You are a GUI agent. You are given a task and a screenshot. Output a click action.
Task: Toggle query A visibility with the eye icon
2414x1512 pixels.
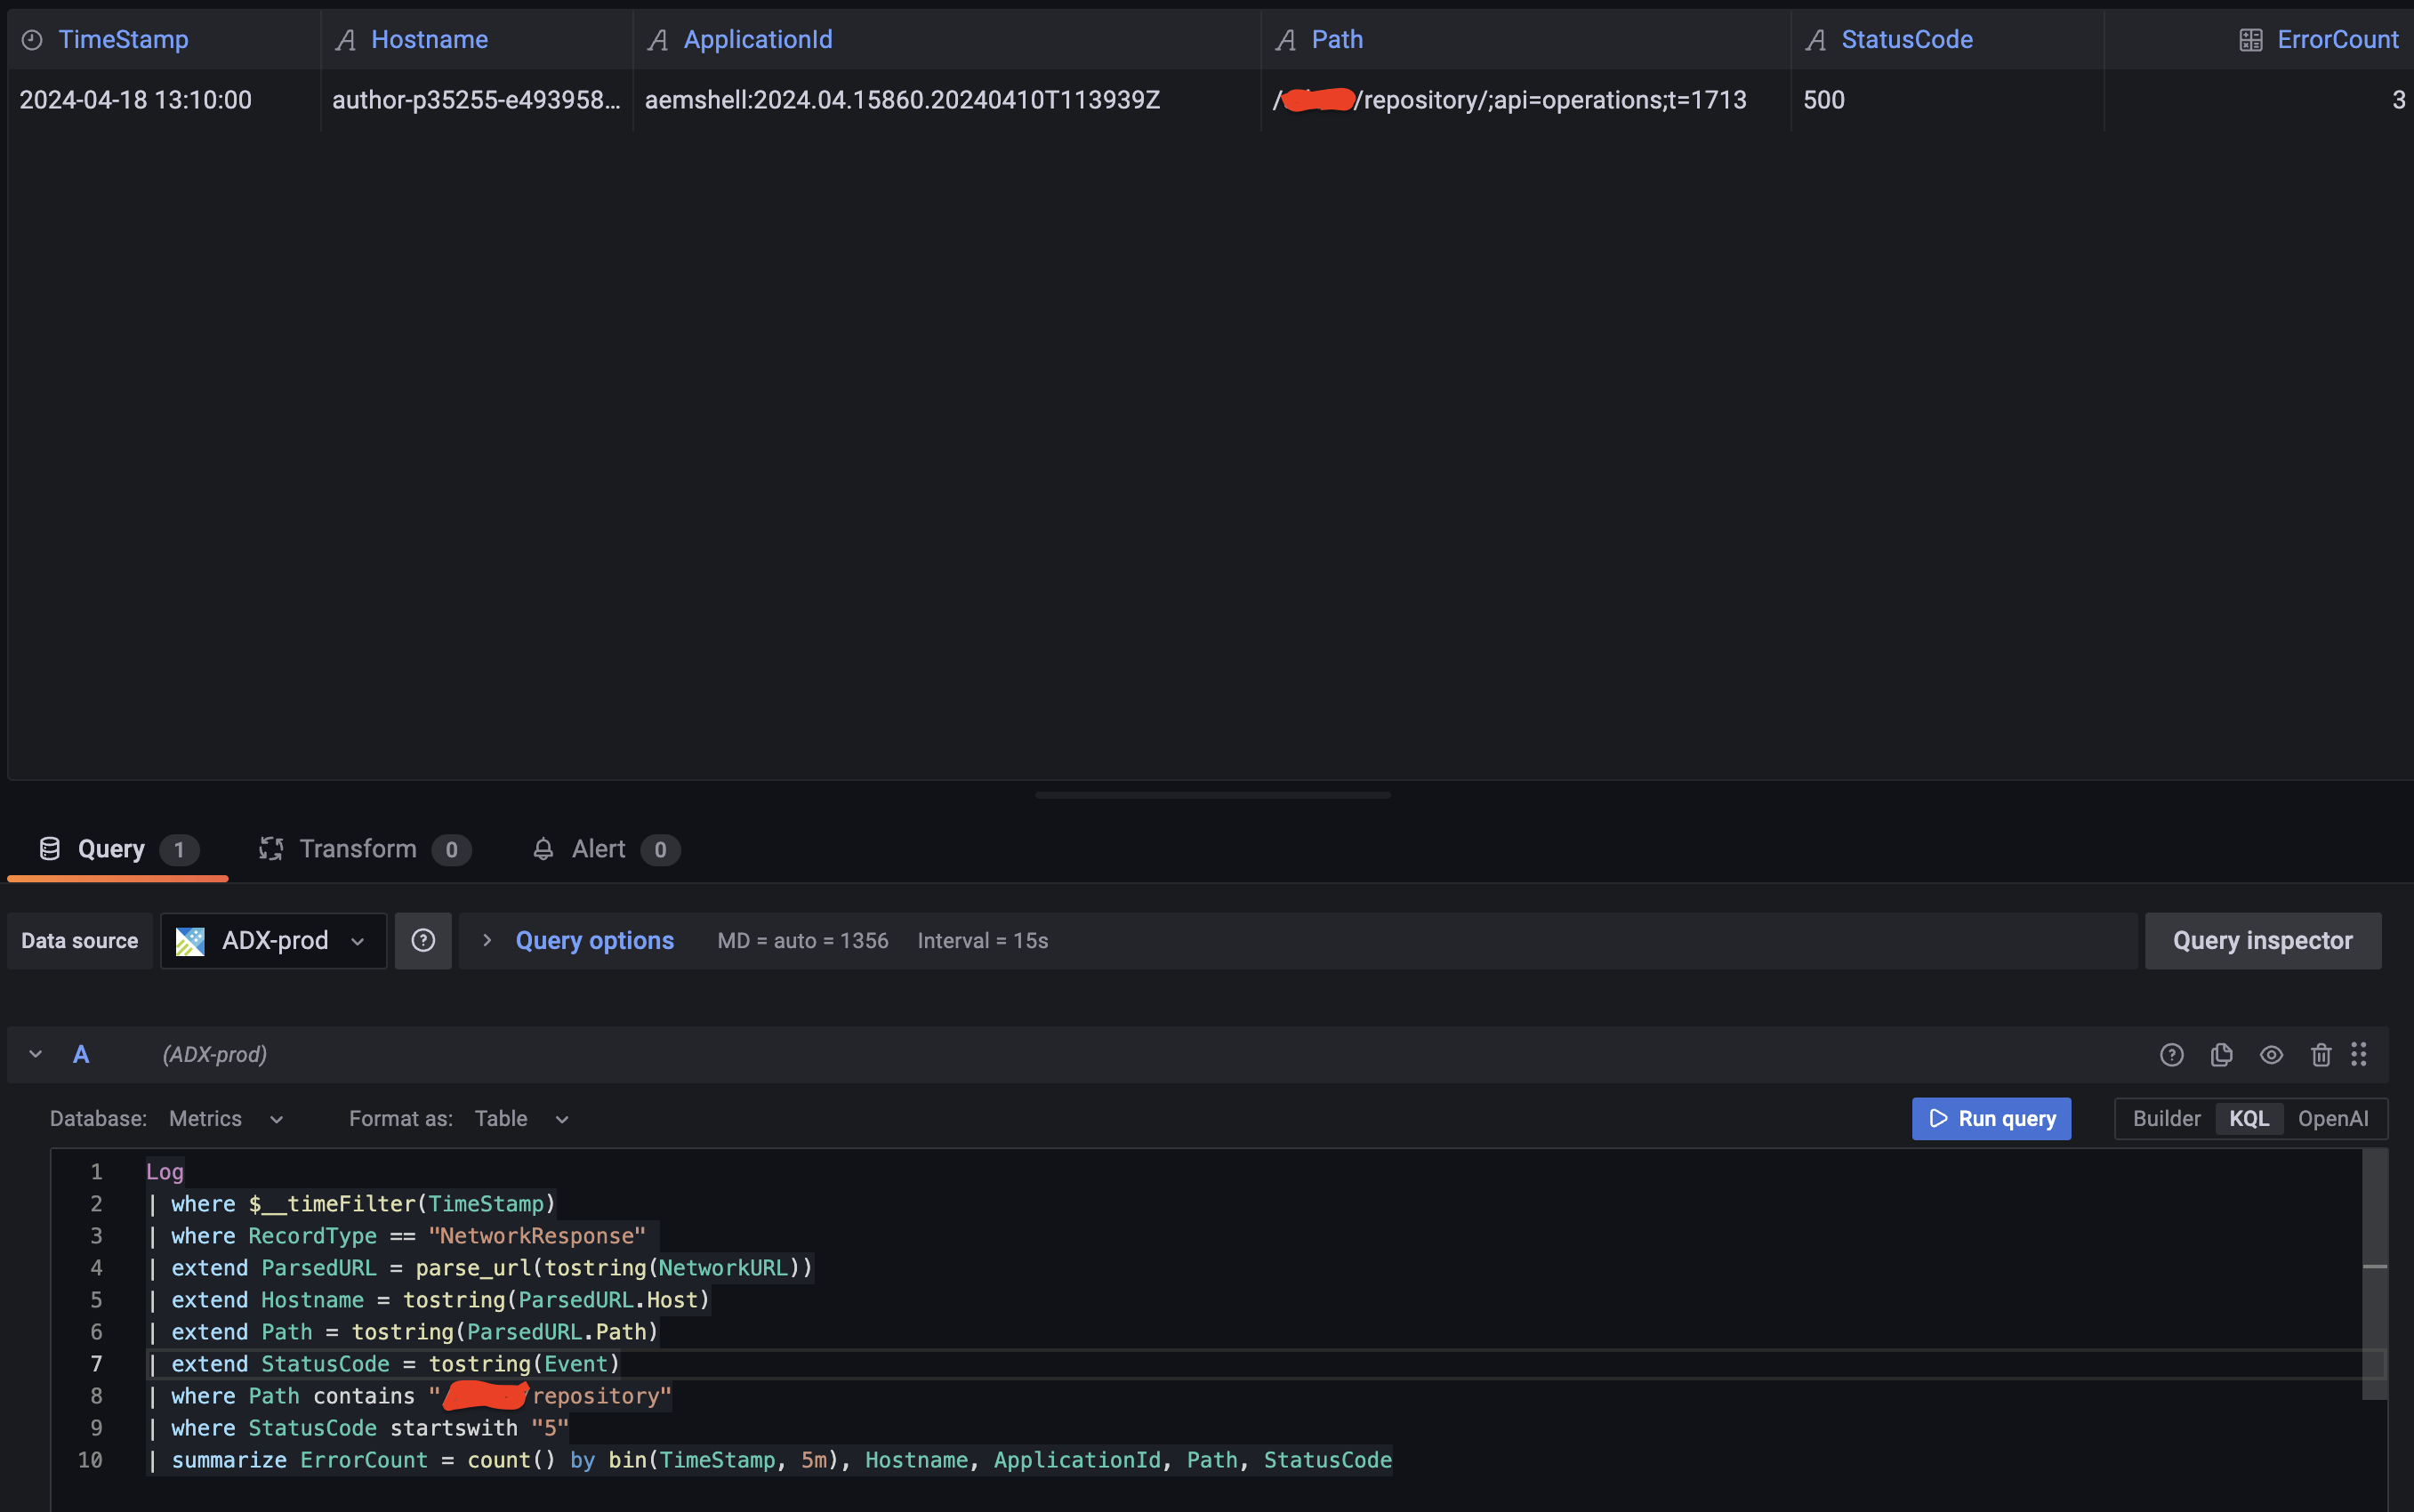pyautogui.click(x=2271, y=1054)
